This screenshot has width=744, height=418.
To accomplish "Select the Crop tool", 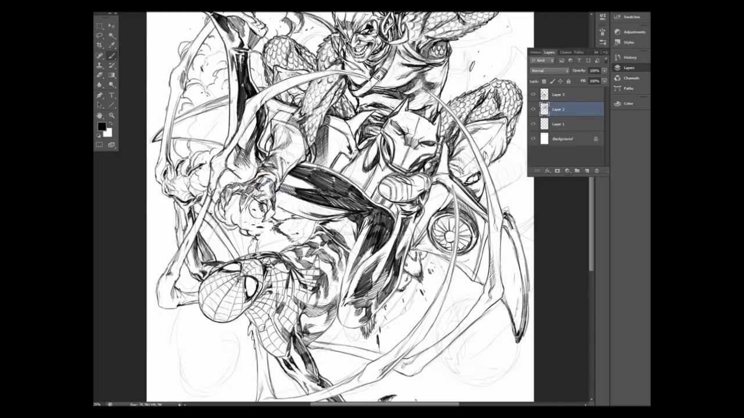I will 99,45.
